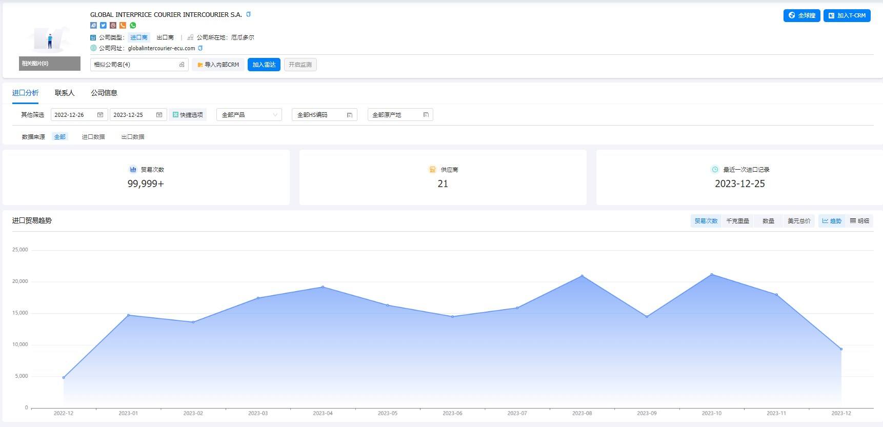Click the 全部HS编码 picker icon
Image resolution: width=883 pixels, height=427 pixels.
350,115
